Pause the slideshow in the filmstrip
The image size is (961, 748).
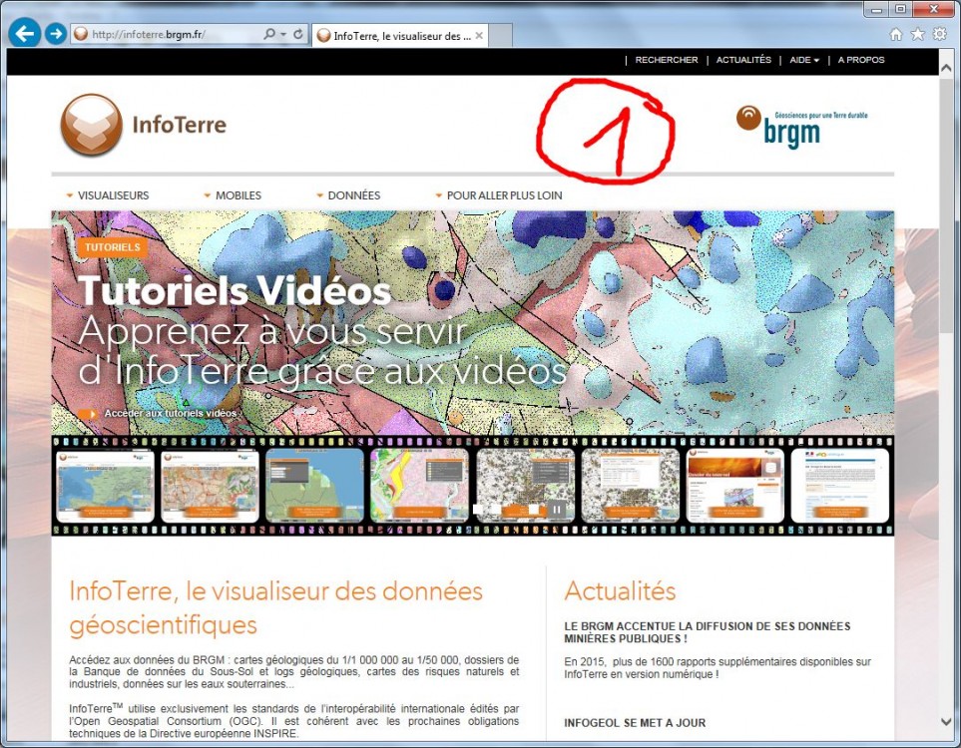point(558,509)
